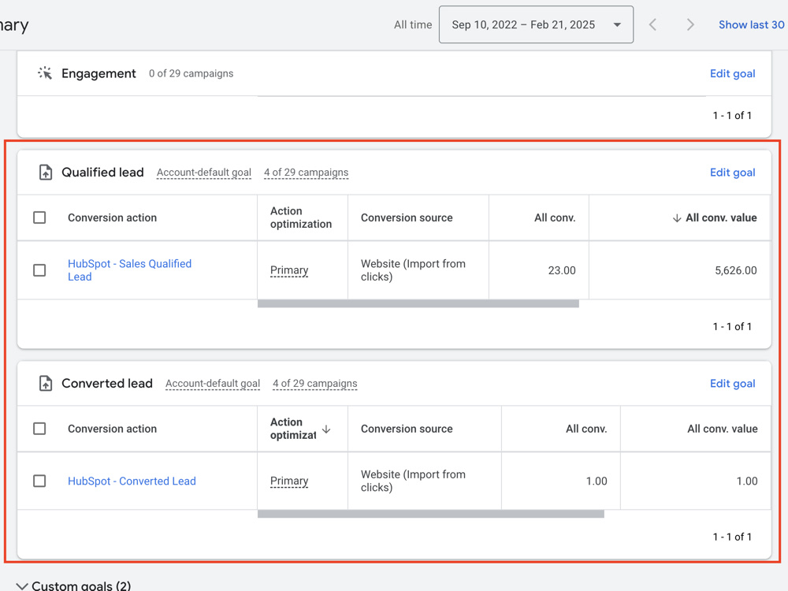Image resolution: width=788 pixels, height=591 pixels.
Task: Click sort arrow beside All conv. value
Action: coord(677,218)
